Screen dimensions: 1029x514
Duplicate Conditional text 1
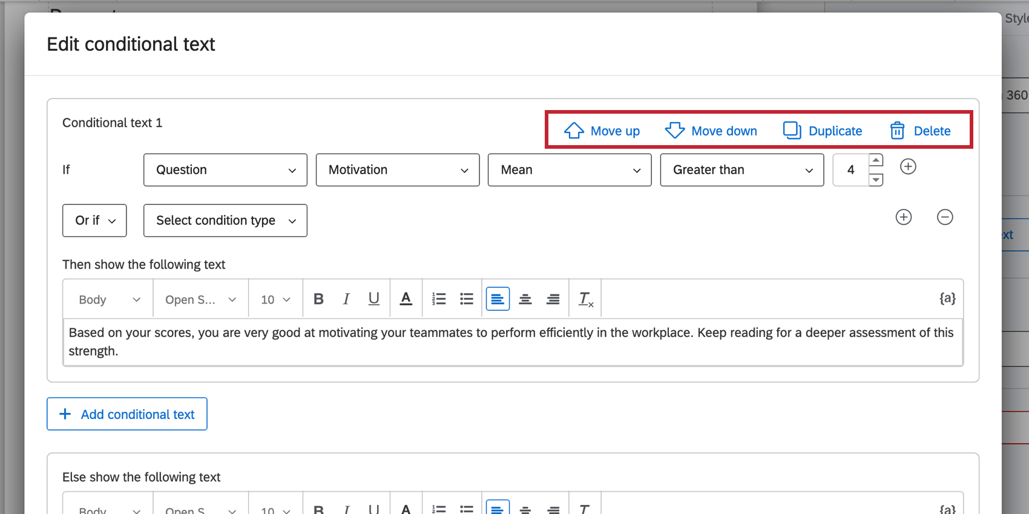823,131
